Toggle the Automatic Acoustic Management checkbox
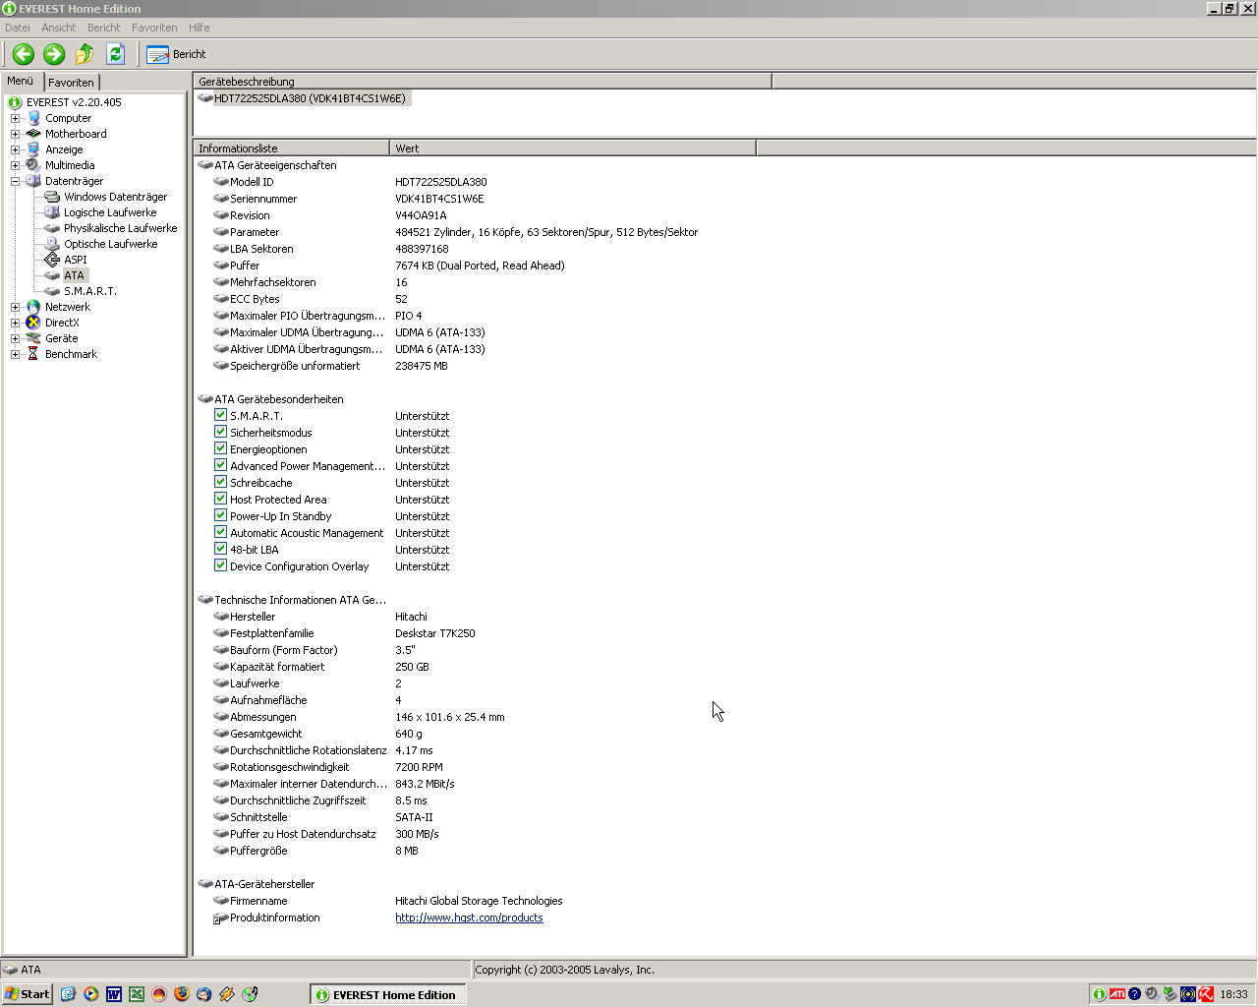1258x1007 pixels. pyautogui.click(x=220, y=532)
